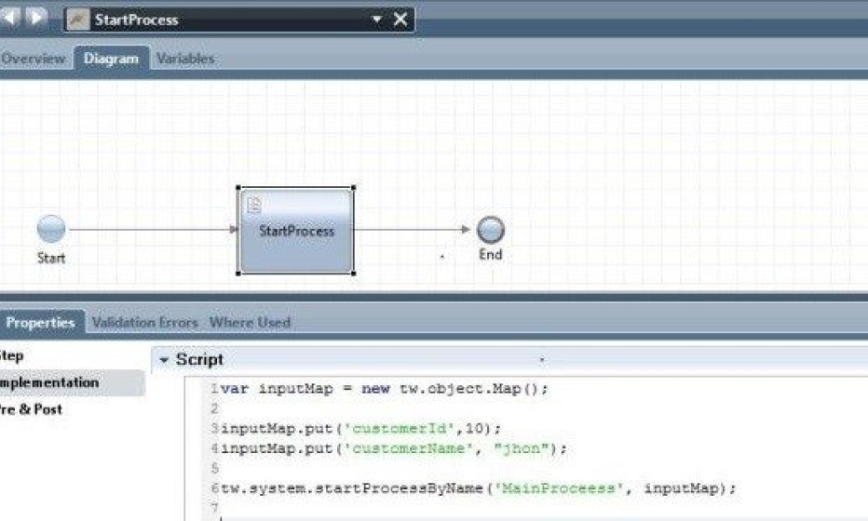Collapse the Script section triangle
The width and height of the screenshot is (868, 521).
164,360
